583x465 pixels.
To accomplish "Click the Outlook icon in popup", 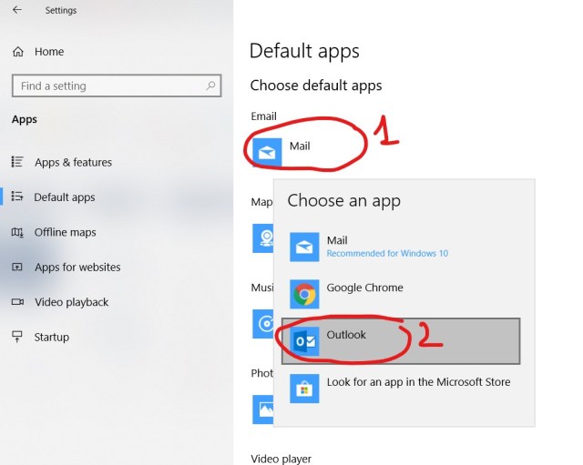I will pyautogui.click(x=304, y=340).
